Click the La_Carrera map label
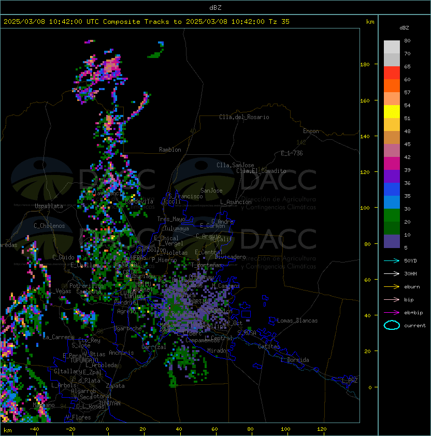 [x=59, y=337]
